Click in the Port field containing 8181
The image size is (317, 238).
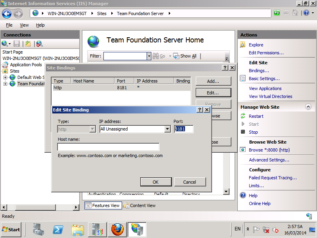click(183, 129)
